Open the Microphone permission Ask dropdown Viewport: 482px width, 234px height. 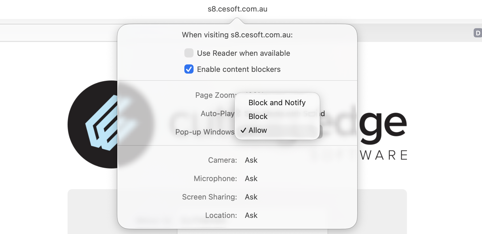pos(251,179)
